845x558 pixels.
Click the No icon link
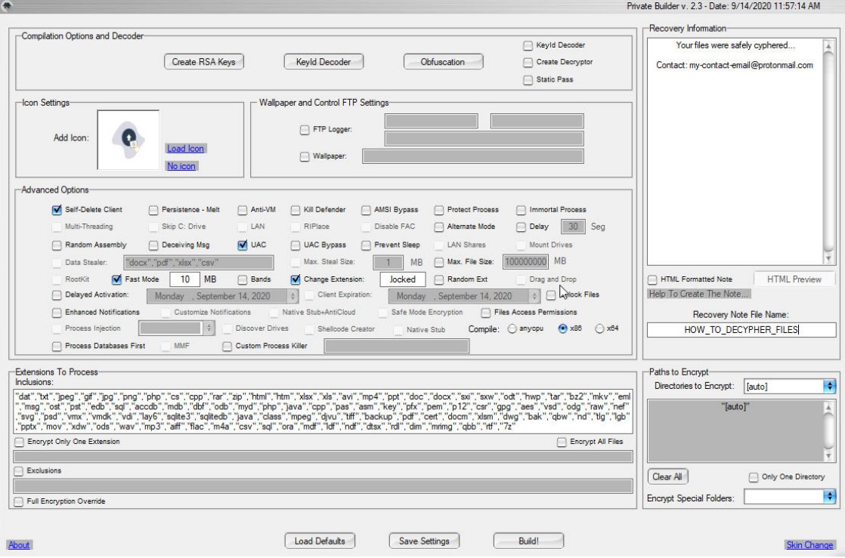point(181,166)
